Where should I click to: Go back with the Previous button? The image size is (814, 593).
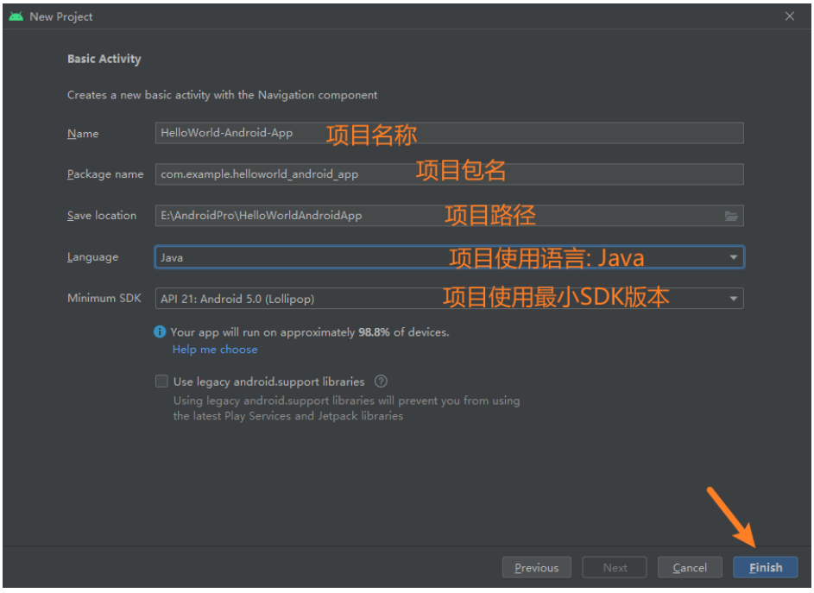536,567
